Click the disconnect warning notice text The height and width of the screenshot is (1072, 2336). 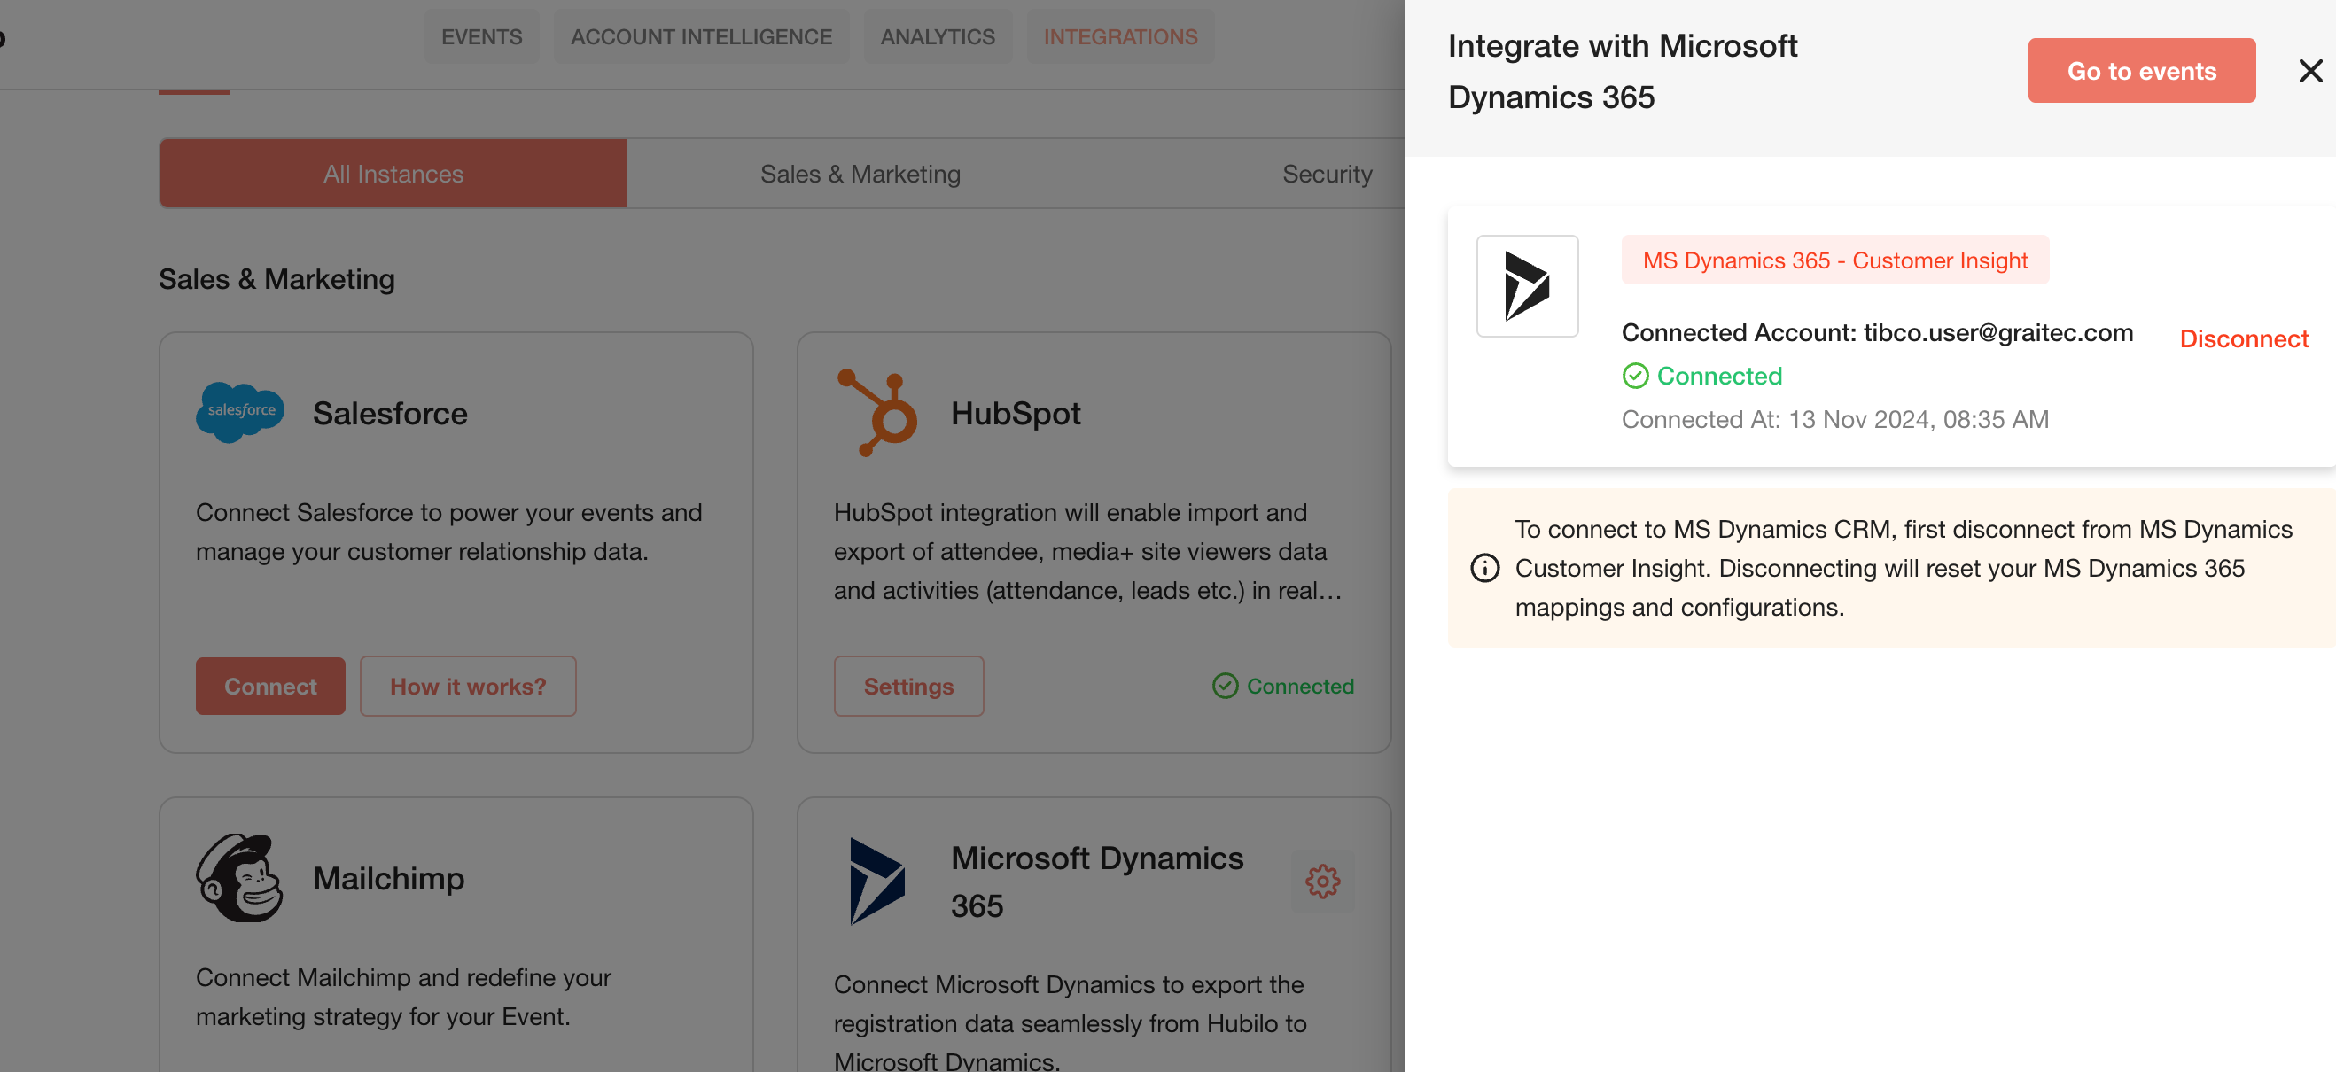(x=1904, y=568)
